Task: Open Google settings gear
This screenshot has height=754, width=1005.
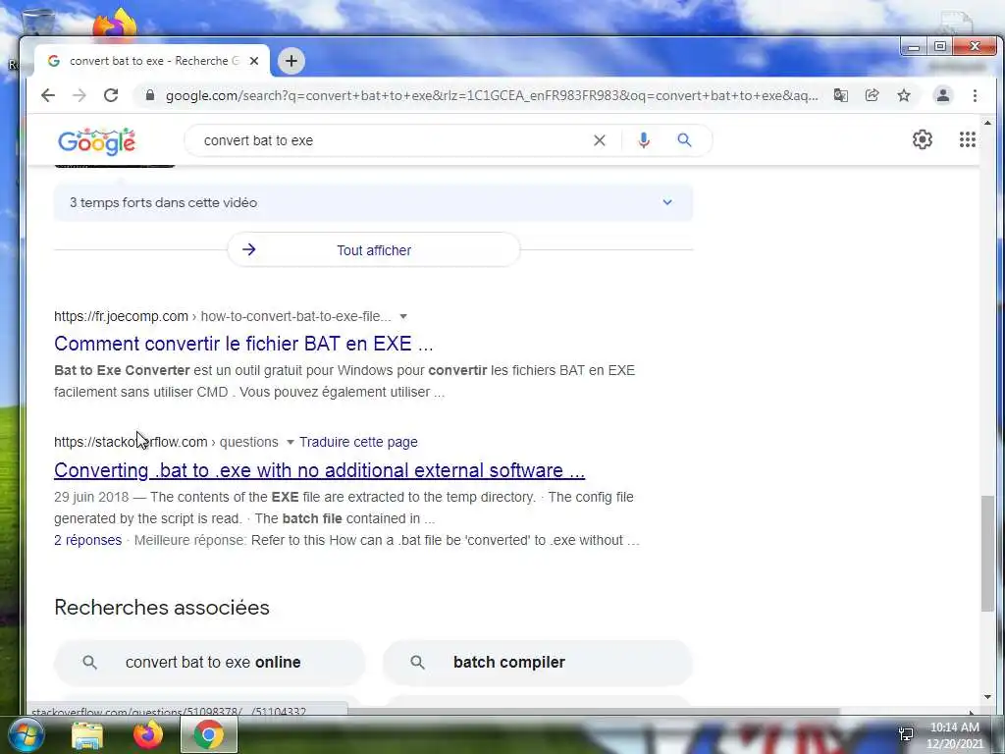Action: tap(923, 139)
